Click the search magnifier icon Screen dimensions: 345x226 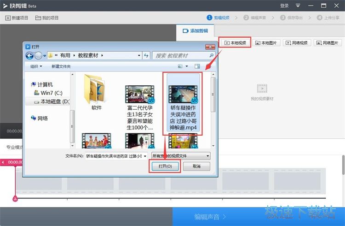pos(212,55)
